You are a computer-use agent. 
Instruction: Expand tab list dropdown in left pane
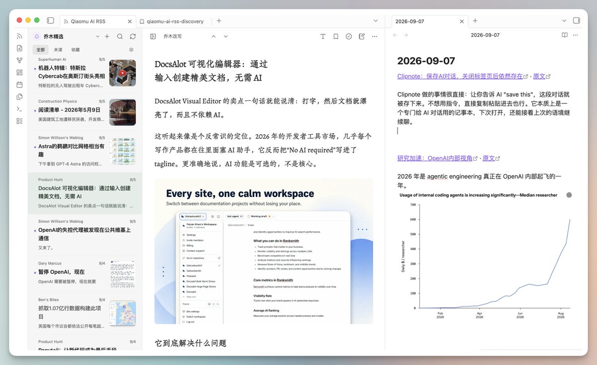pos(376,21)
